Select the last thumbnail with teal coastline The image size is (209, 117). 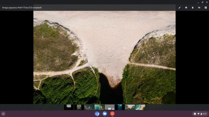pos(140,107)
